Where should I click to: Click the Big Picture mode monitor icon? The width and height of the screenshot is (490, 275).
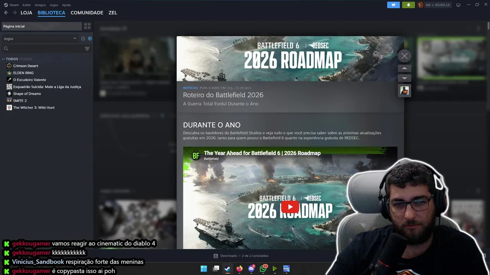[458, 5]
